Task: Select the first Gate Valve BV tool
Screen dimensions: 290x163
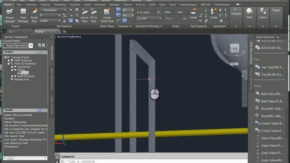Action: tap(269, 138)
